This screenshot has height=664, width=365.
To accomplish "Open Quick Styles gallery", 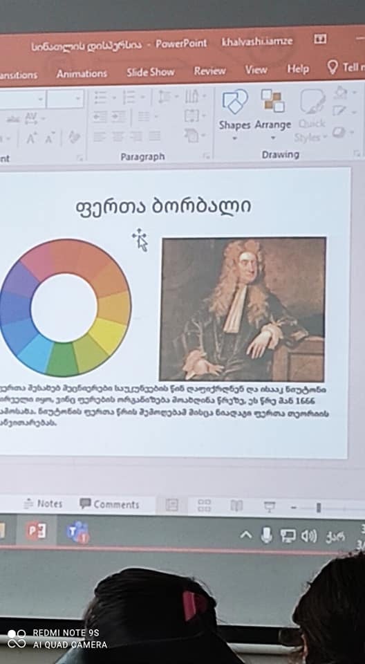I will [312, 116].
